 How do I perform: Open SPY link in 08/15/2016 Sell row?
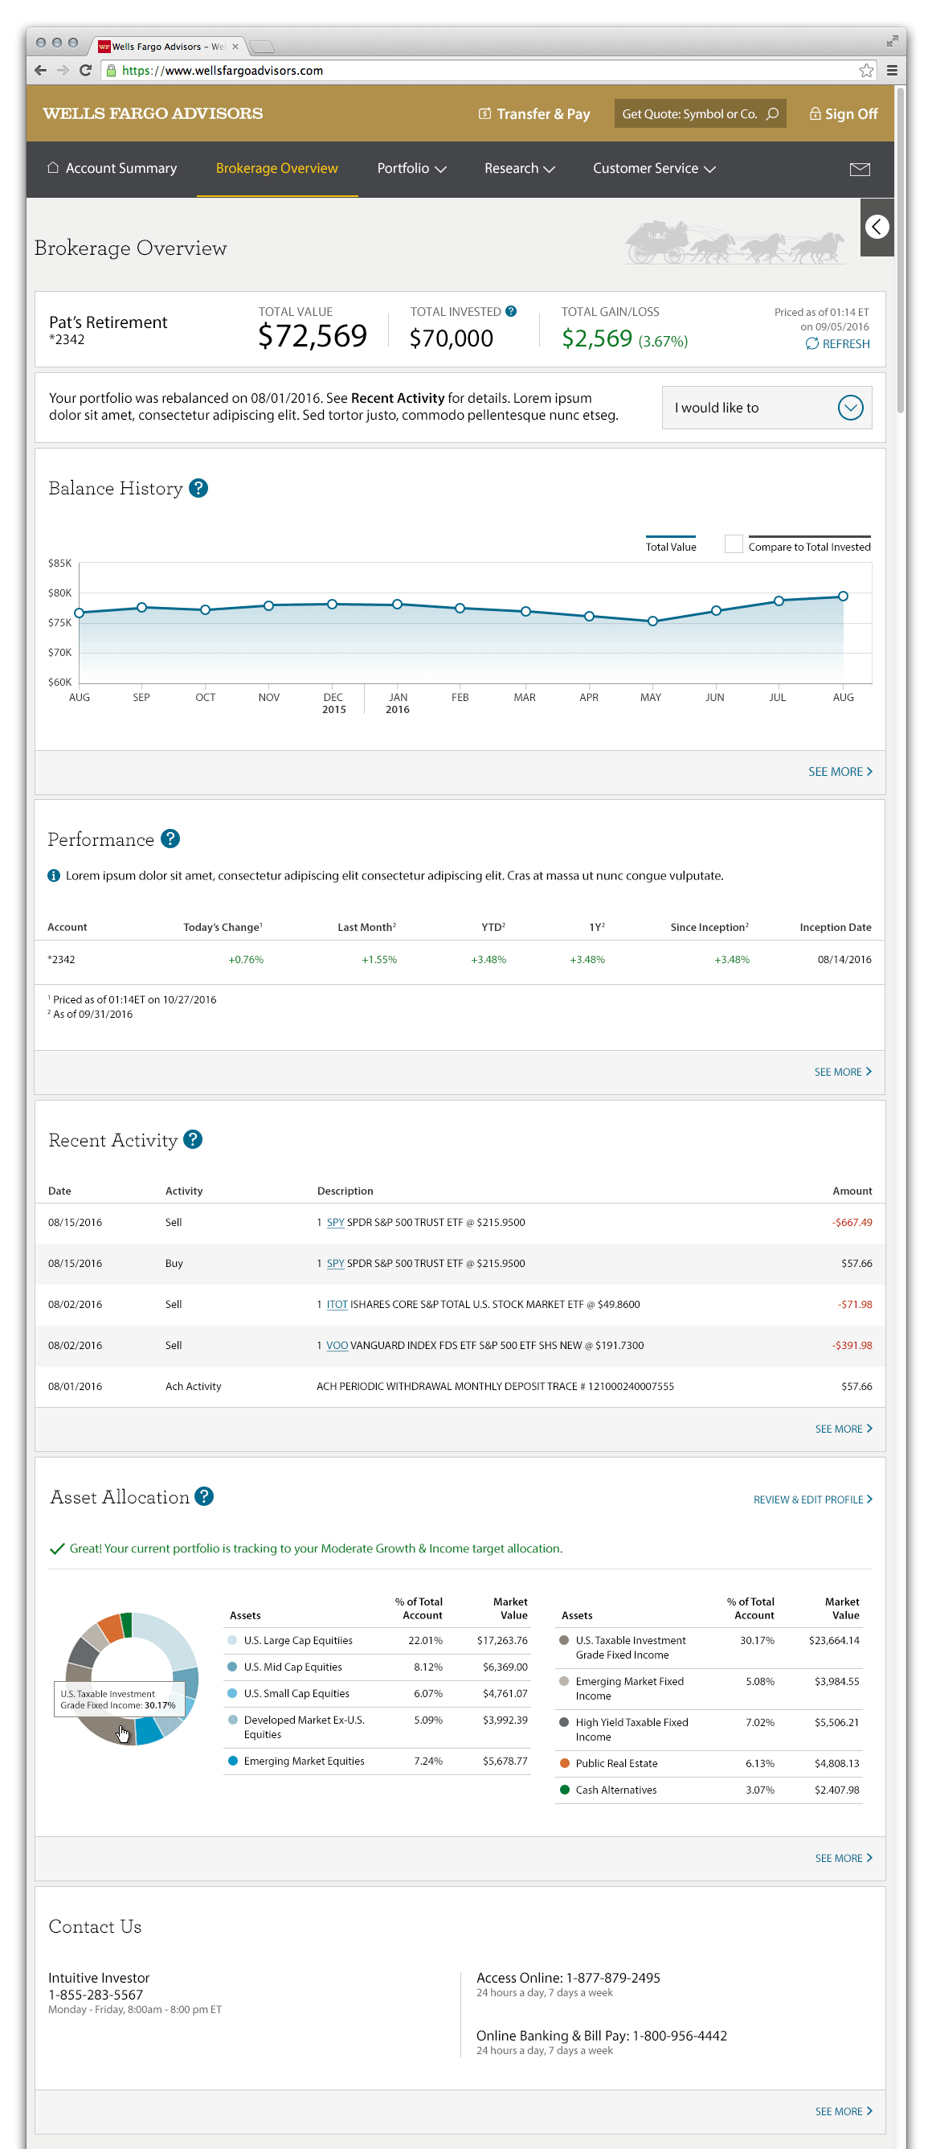point(335,1223)
